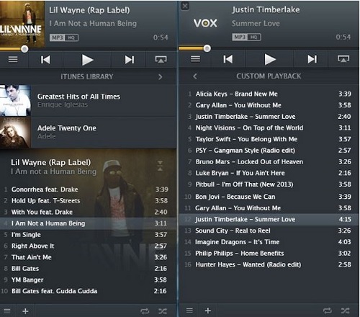The width and height of the screenshot is (360, 317).
Task: Toggle repeat in right player footer
Action: coord(328,311)
